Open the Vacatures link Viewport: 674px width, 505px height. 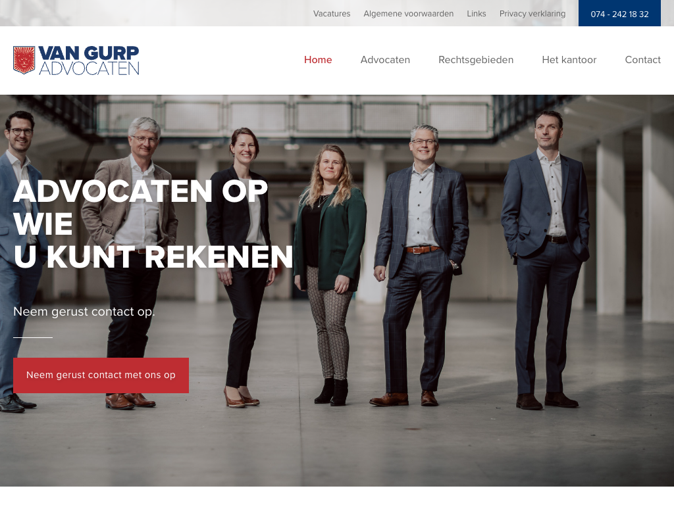tap(332, 14)
